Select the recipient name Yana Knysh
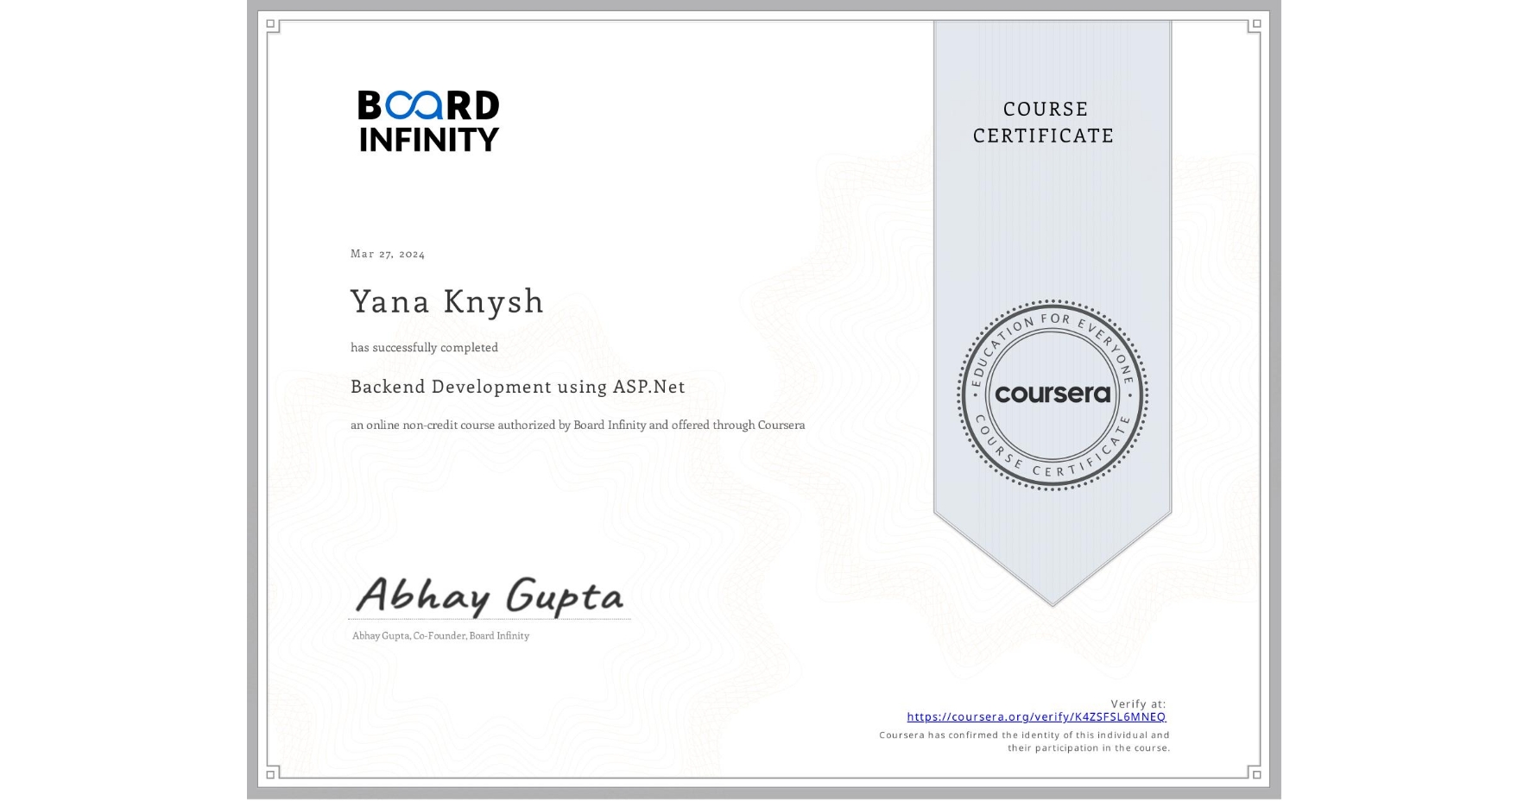This screenshot has height=801, width=1530. pyautogui.click(x=446, y=302)
